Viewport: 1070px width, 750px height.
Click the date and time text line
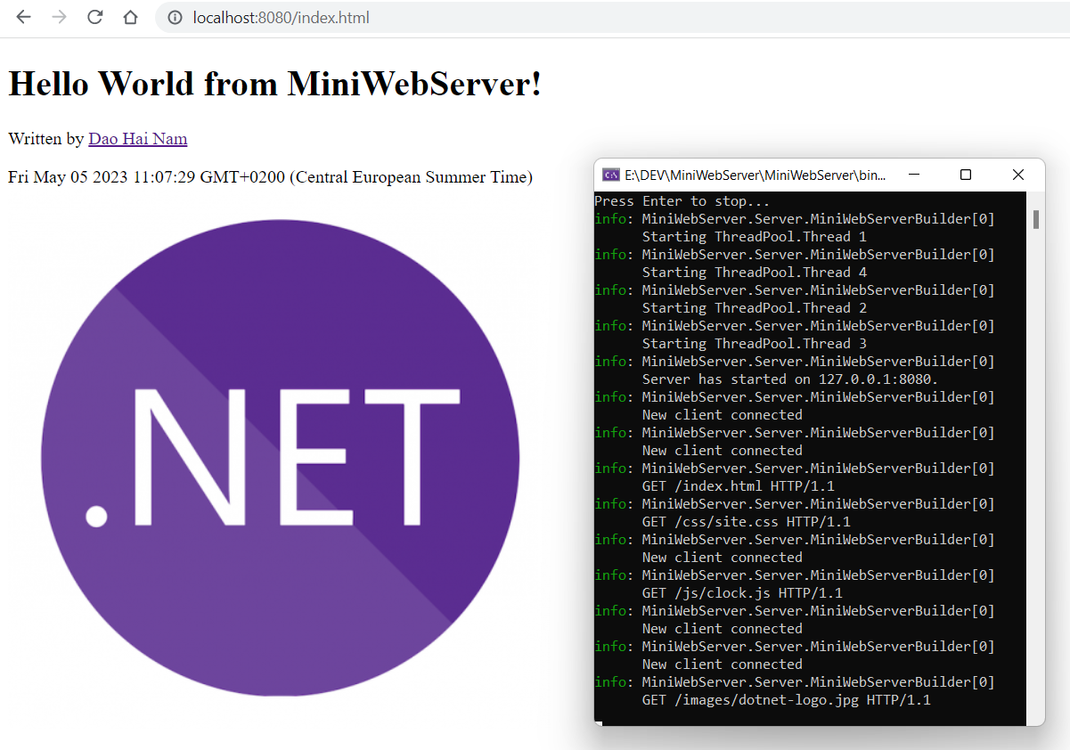(x=270, y=177)
